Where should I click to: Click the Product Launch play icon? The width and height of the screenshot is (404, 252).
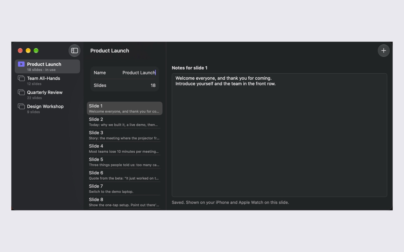[21, 64]
